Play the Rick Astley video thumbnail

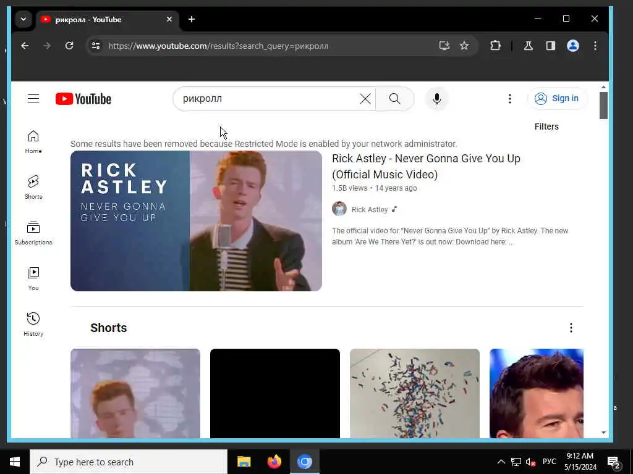(196, 221)
